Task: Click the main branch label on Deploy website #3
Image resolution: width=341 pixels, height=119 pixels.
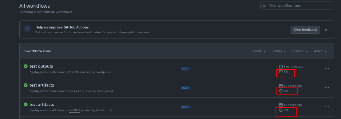Action: (x=185, y=107)
